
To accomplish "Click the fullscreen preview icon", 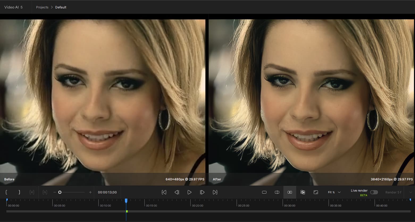I will pyautogui.click(x=316, y=192).
